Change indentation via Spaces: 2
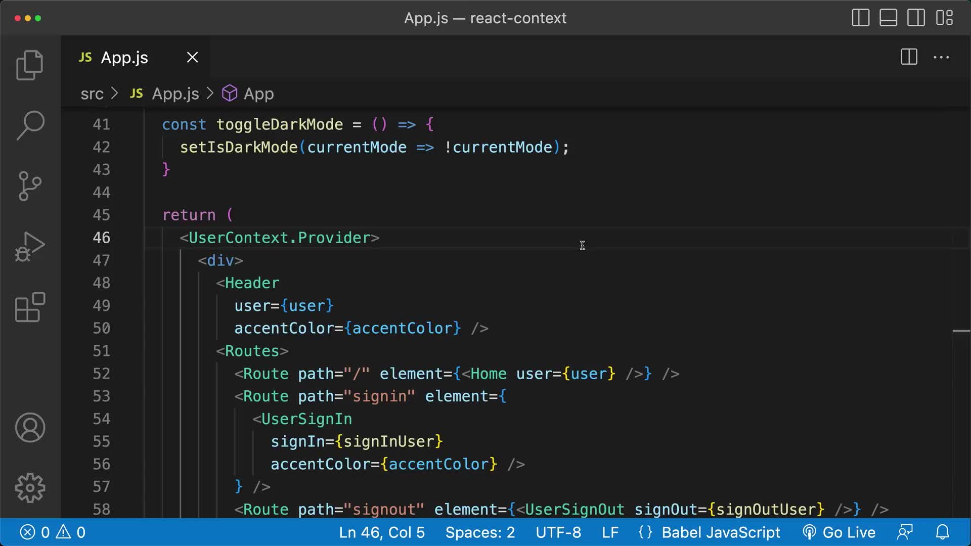The image size is (971, 546). coord(480,532)
